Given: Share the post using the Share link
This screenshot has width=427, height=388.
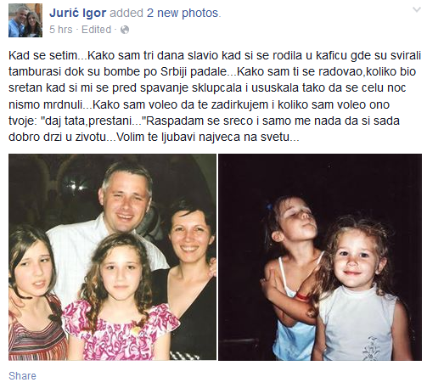Looking at the screenshot, I should coord(22,376).
